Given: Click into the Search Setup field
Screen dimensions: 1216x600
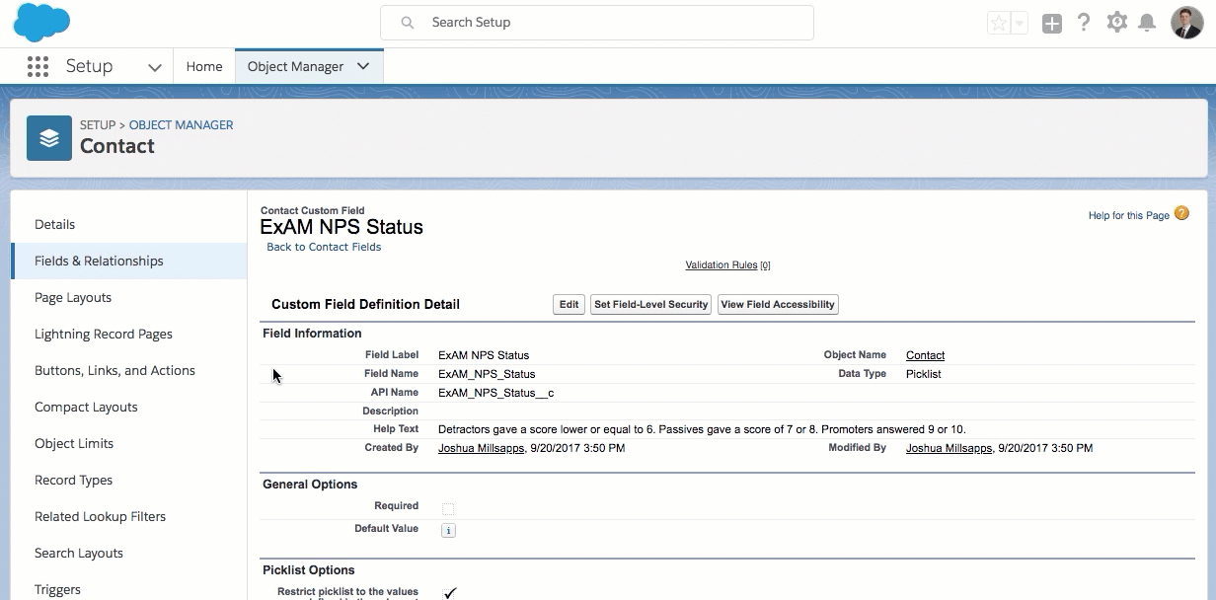Looking at the screenshot, I should (x=597, y=22).
